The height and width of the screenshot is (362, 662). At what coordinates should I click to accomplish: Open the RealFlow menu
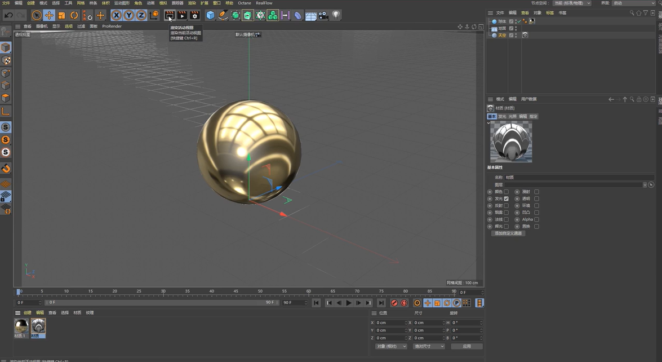(264, 3)
